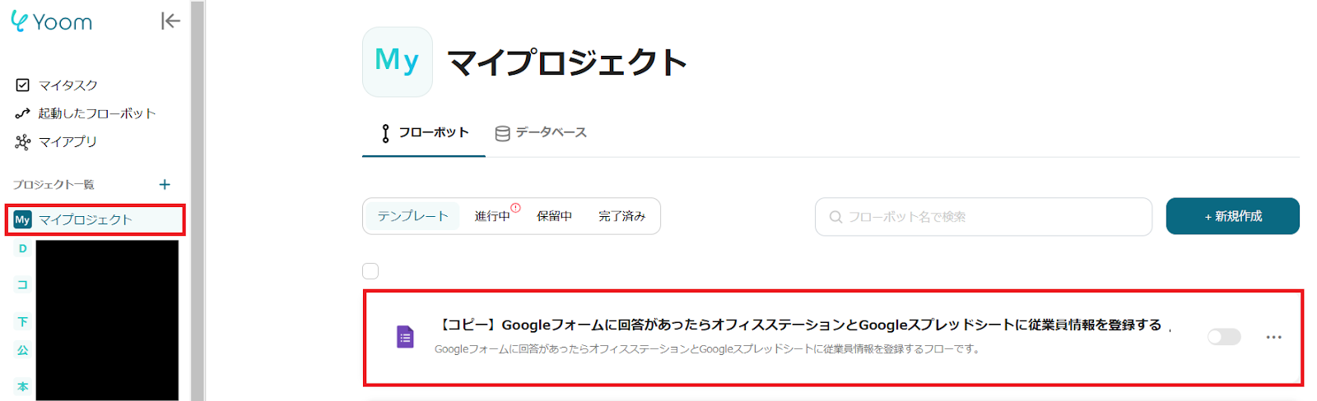Click the 起動したフローボット flow icon
Image resolution: width=1317 pixels, height=401 pixels.
coord(22,113)
